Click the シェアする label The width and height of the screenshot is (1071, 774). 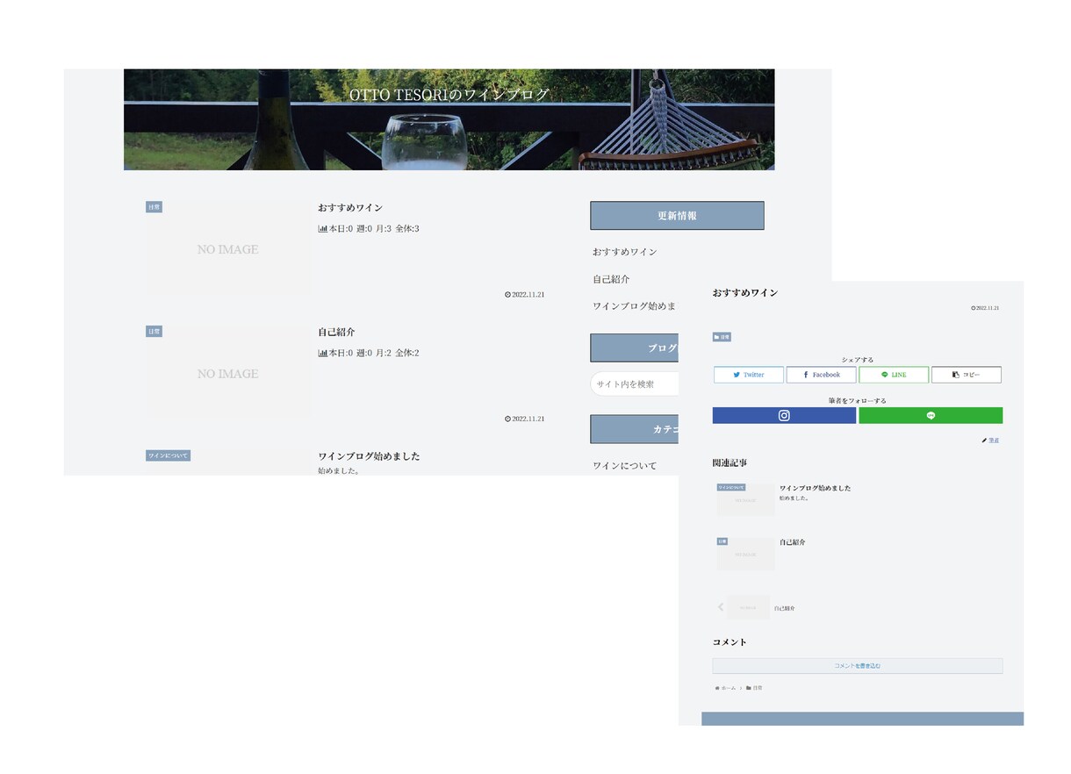click(x=857, y=360)
